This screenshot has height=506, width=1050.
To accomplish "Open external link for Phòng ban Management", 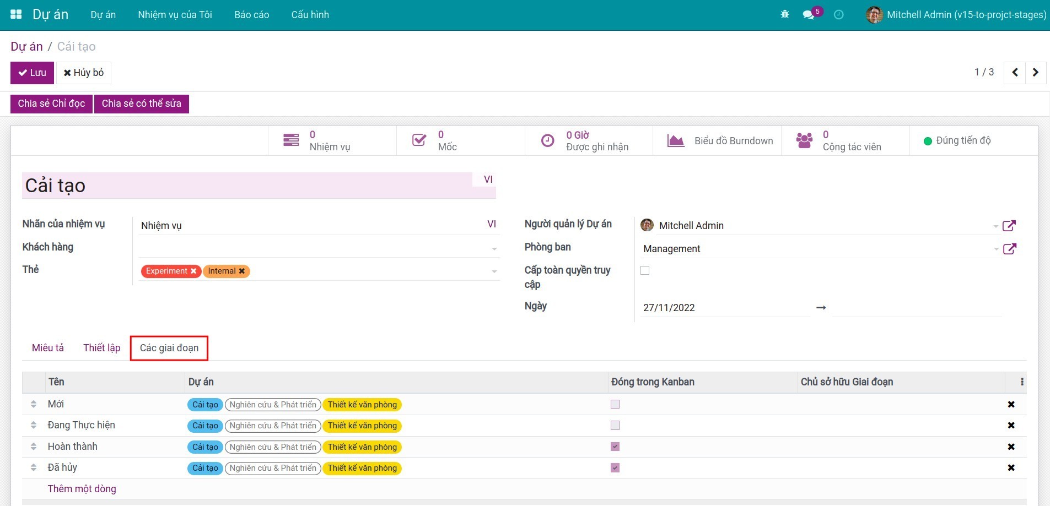I will [1009, 249].
